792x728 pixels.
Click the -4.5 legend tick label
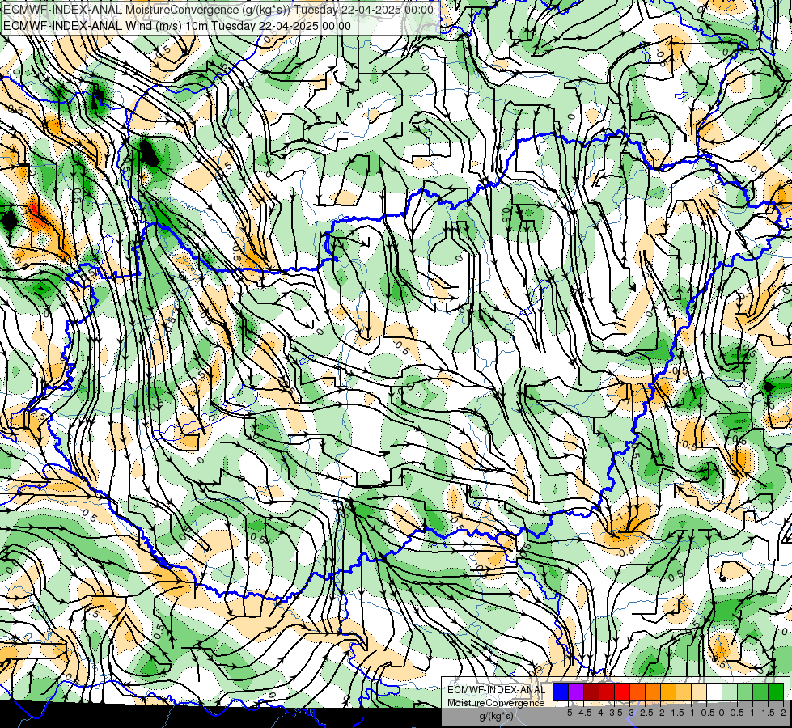(x=583, y=713)
